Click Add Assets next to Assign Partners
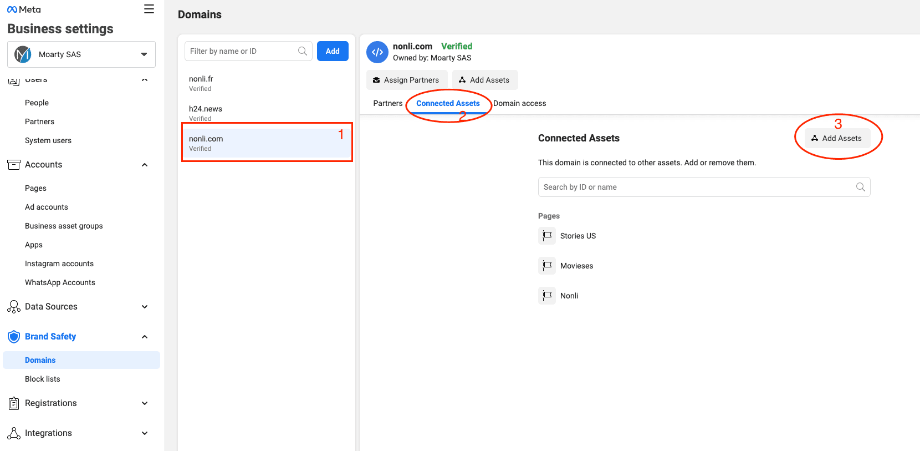Image resolution: width=920 pixels, height=451 pixels. click(485, 80)
